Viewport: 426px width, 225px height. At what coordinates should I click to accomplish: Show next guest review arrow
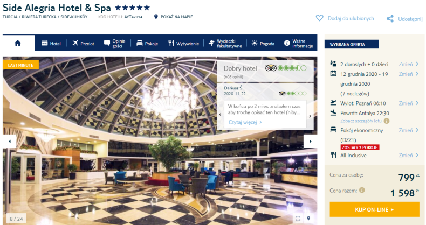pos(310,116)
